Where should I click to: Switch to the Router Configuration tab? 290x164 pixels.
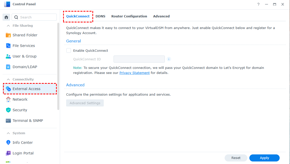(x=129, y=16)
